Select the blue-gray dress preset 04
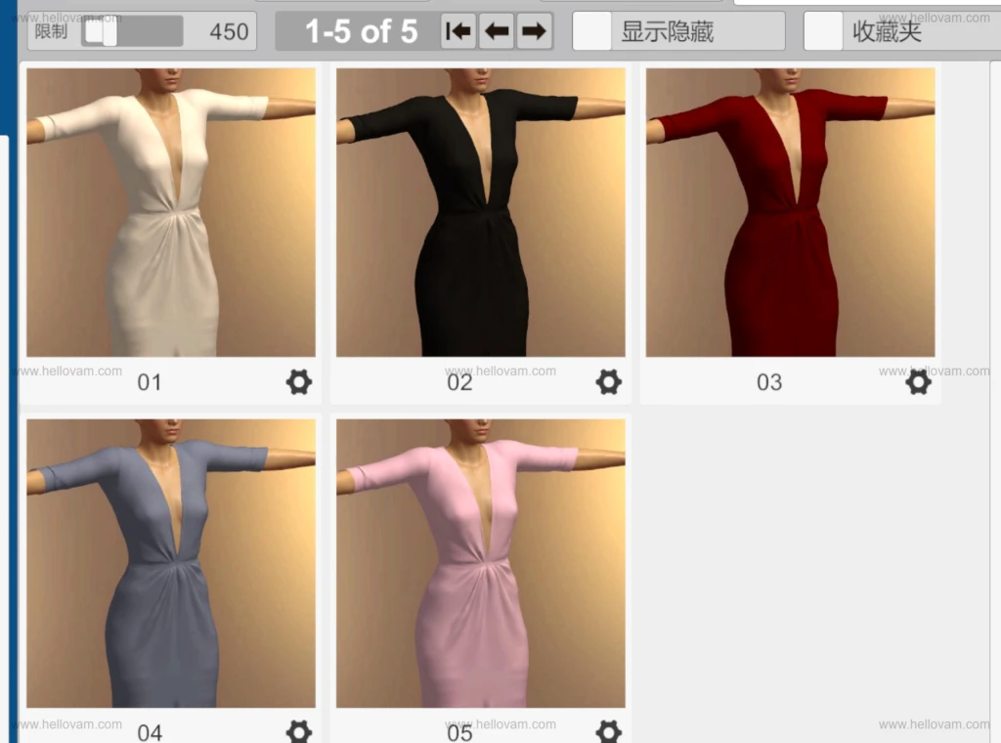This screenshot has width=1001, height=743. [x=171, y=562]
